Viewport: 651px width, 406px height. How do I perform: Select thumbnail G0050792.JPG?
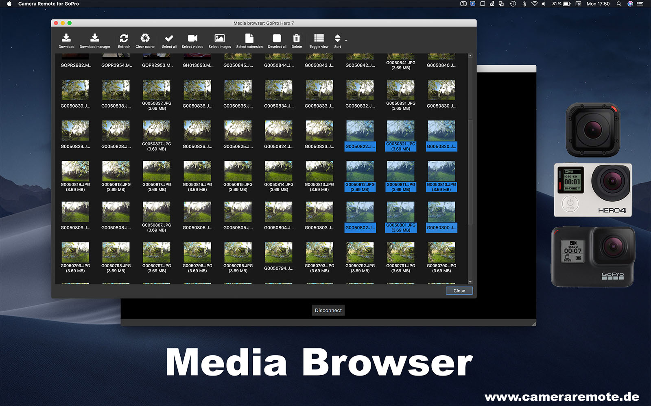(360, 253)
